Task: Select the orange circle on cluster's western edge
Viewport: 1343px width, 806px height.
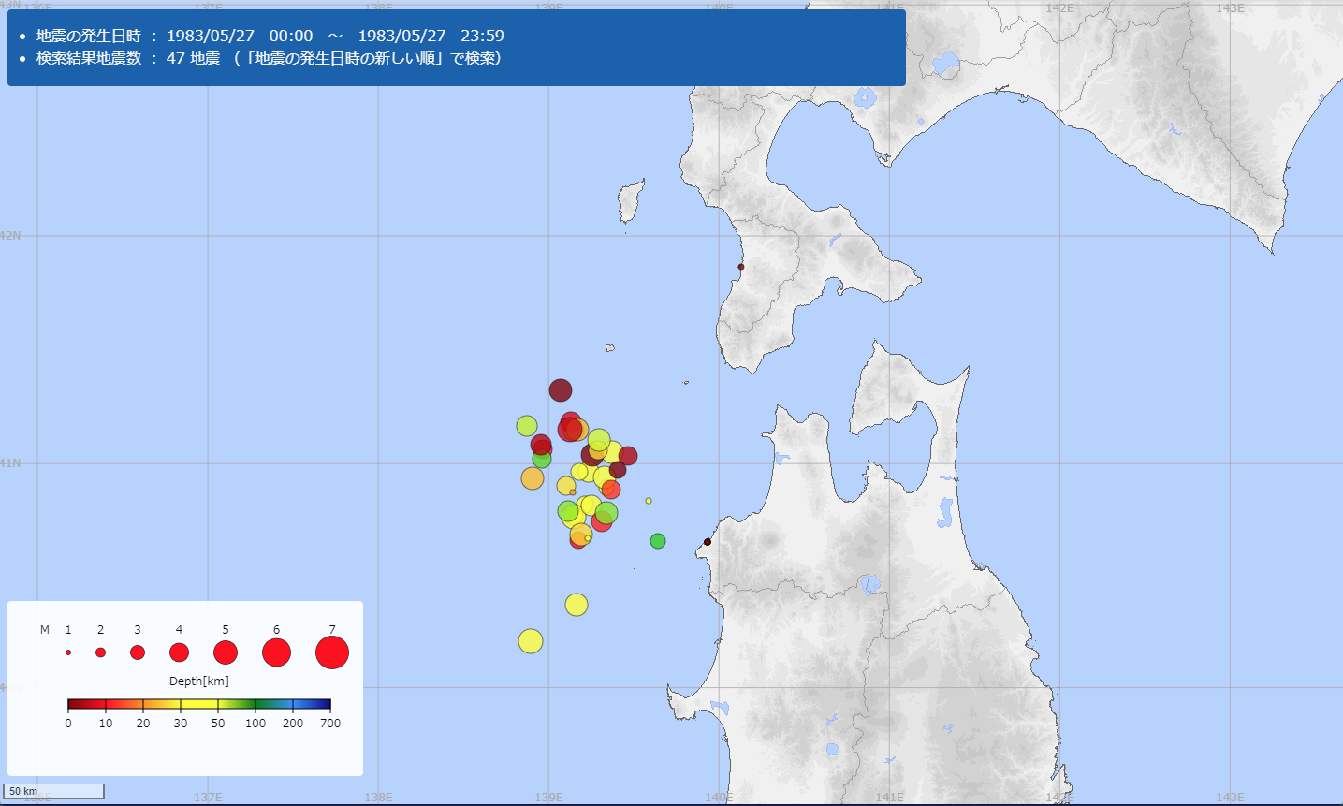Action: (533, 478)
